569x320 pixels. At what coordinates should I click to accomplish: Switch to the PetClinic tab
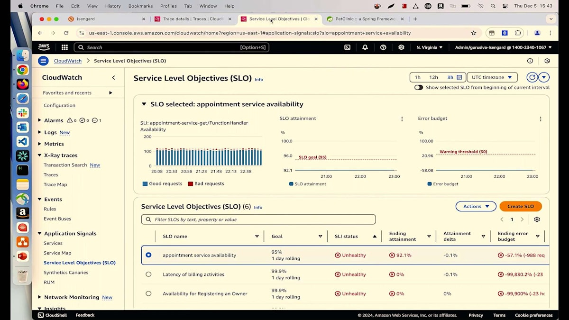365,19
